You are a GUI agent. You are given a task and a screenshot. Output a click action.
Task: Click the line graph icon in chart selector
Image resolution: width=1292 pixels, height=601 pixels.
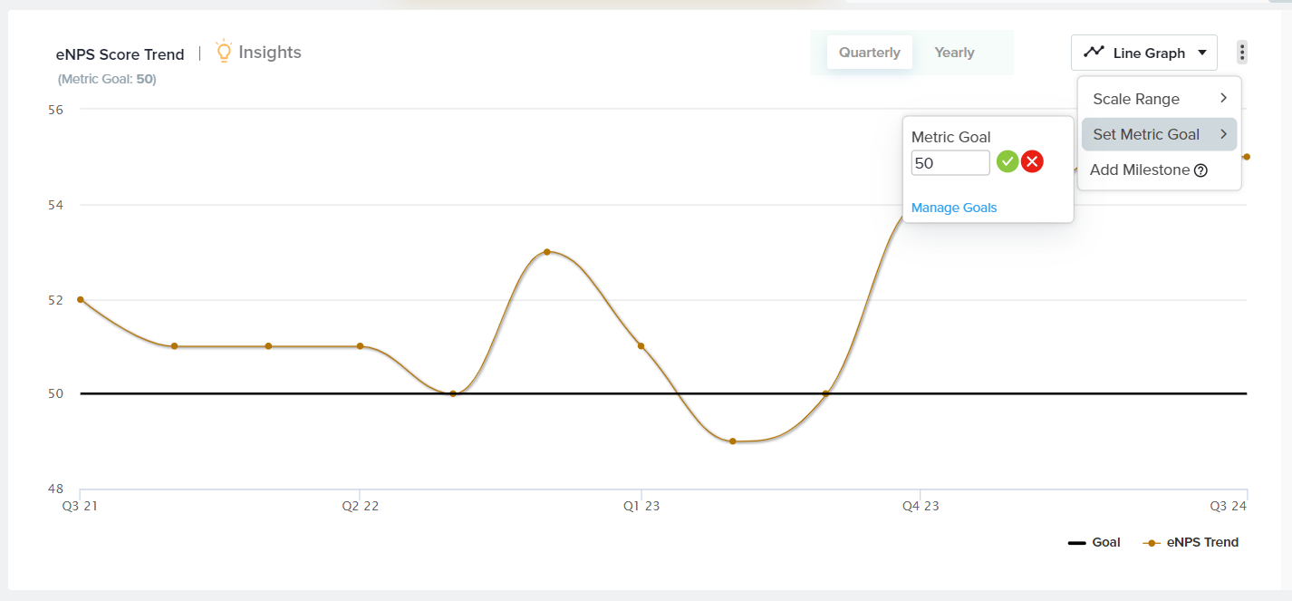1094,53
